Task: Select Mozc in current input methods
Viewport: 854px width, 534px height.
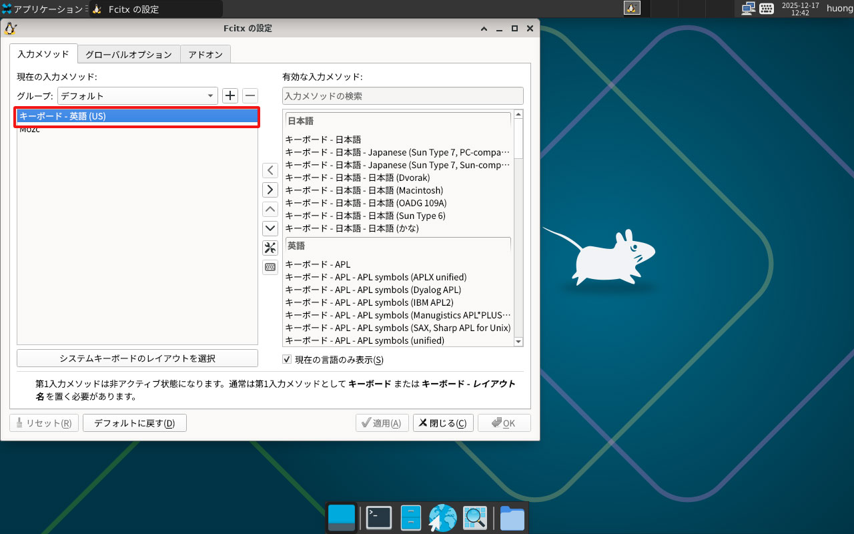Action: pos(30,129)
